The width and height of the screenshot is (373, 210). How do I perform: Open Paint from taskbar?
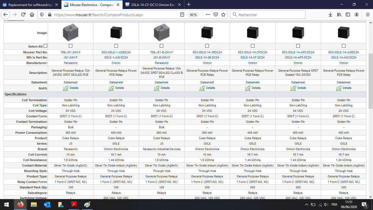87,205
